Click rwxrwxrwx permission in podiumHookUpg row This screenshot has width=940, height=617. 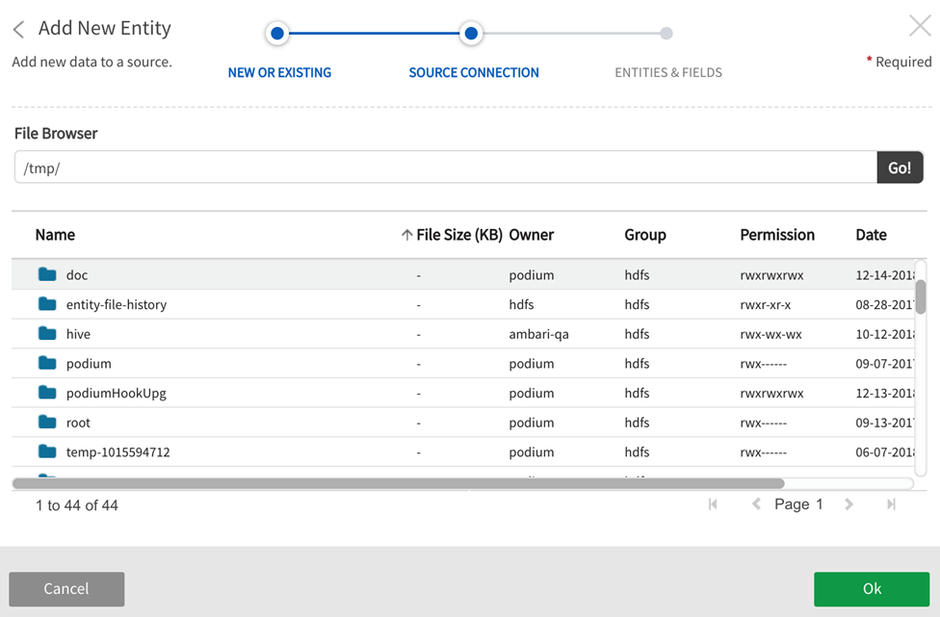[x=772, y=393]
